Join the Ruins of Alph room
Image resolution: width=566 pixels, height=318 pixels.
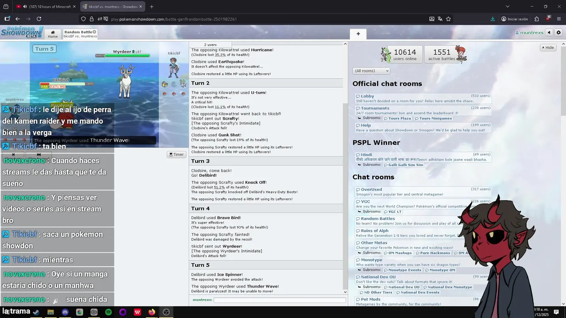[x=423, y=233]
